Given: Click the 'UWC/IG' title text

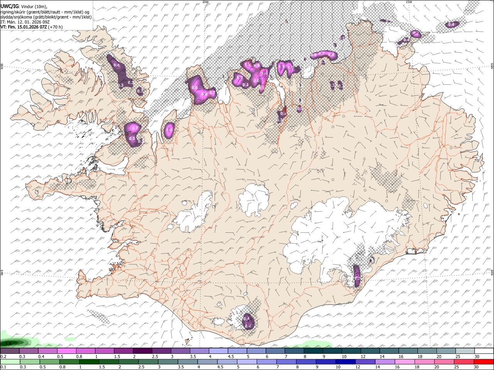Looking at the screenshot, I should pyautogui.click(x=10, y=7).
